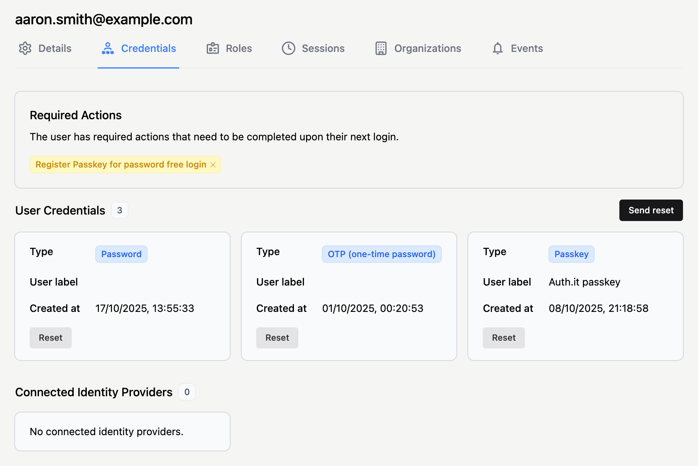Reset the OTP credential
Viewport: 698px width, 466px height.
coord(277,337)
